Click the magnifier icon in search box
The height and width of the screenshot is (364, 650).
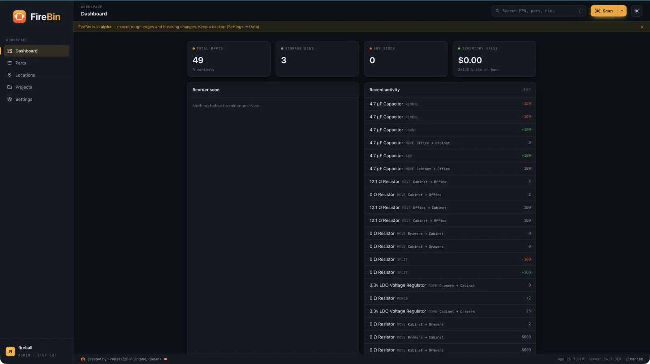[x=497, y=11]
